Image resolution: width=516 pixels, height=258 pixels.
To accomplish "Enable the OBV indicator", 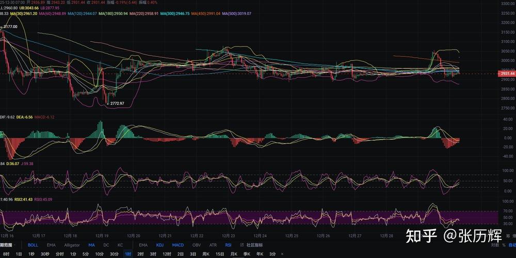I will coord(196,245).
